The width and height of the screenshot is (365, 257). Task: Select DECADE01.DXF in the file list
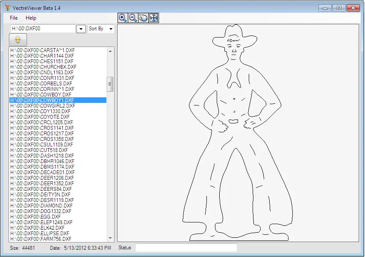58,172
